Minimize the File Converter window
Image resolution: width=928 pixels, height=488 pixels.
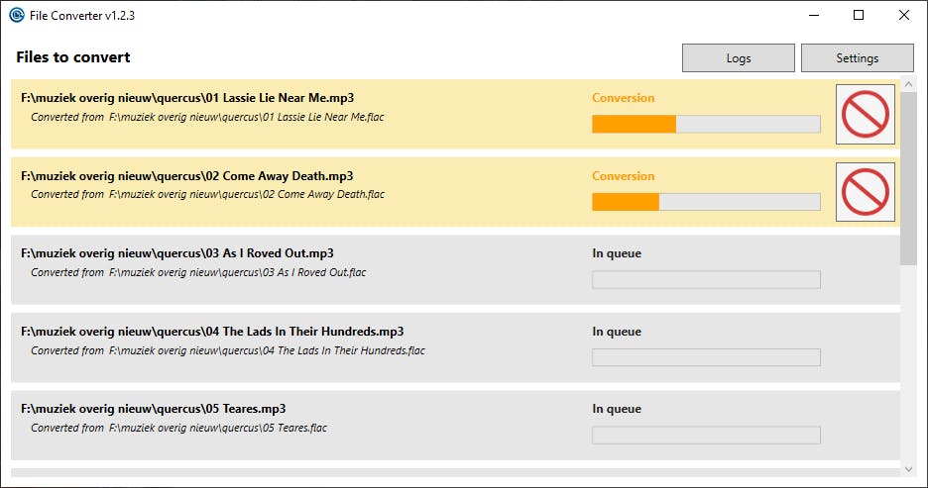(813, 15)
